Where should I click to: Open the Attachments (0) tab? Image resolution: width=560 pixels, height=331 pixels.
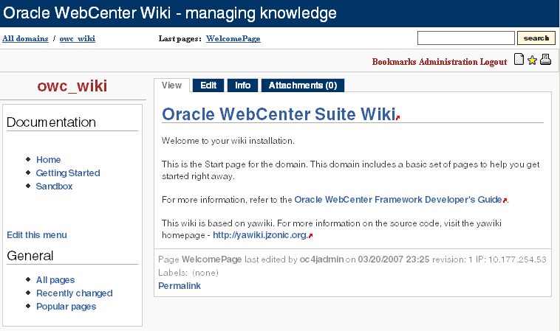(303, 86)
